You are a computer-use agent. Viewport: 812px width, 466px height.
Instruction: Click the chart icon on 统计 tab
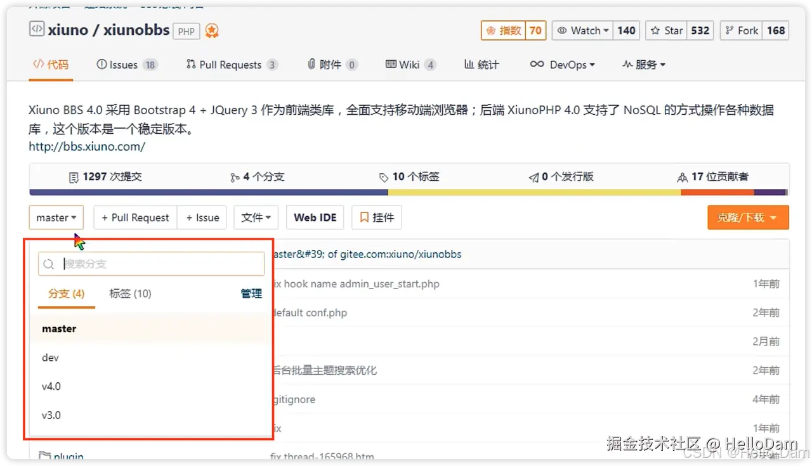(x=469, y=64)
